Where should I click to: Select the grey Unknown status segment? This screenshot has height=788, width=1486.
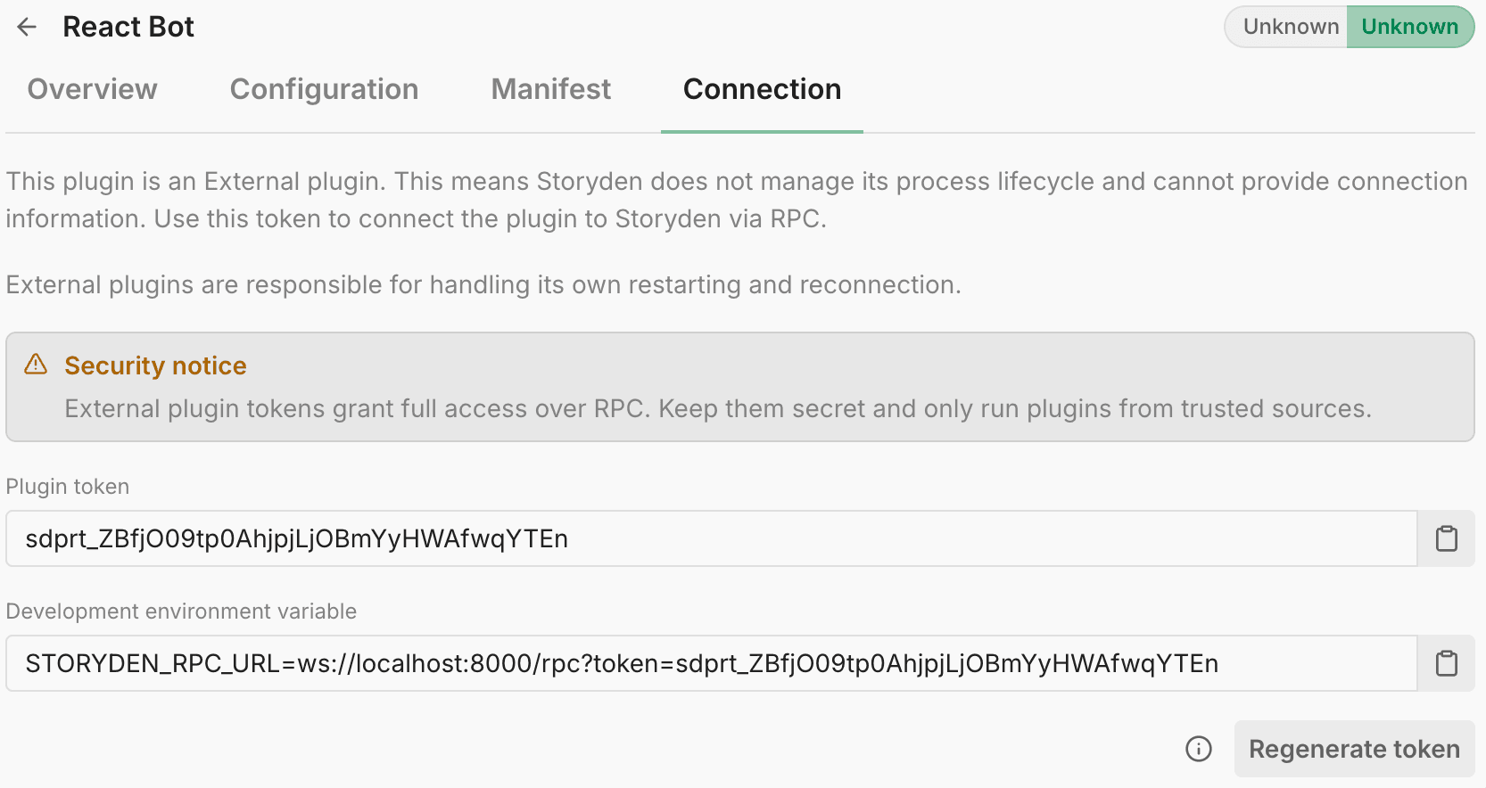coord(1289,27)
